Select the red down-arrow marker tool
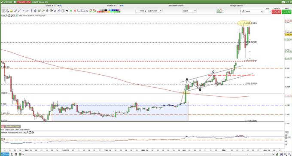Image resolution: width=292 pixels, height=156 pixels. point(75,11)
